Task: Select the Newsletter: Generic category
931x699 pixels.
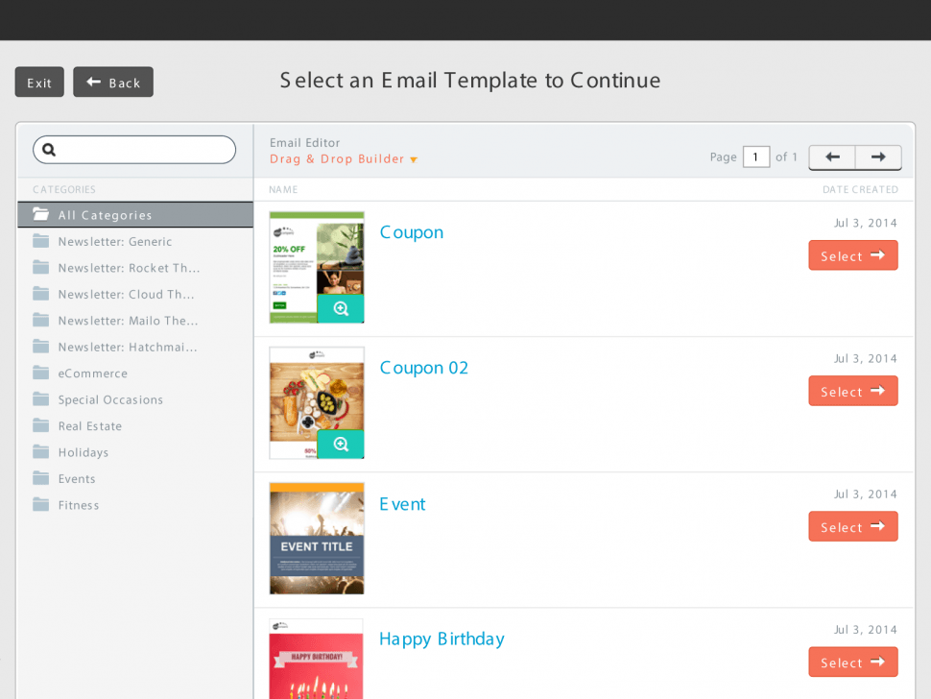Action: (x=115, y=242)
